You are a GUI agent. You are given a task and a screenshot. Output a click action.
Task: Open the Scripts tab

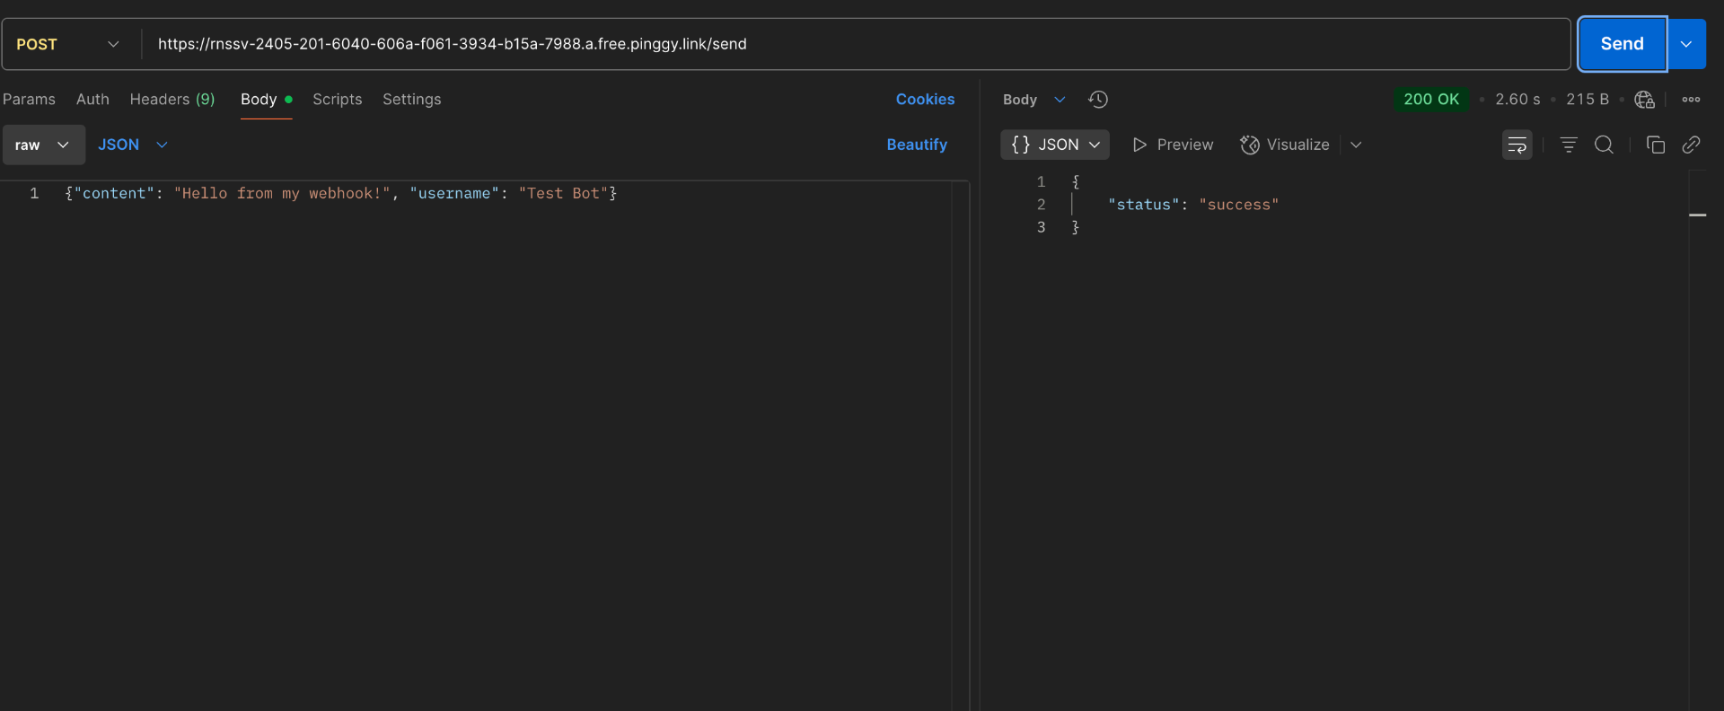click(x=337, y=100)
